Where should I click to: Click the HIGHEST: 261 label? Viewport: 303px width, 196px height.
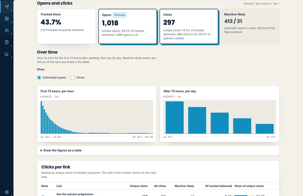(50, 97)
